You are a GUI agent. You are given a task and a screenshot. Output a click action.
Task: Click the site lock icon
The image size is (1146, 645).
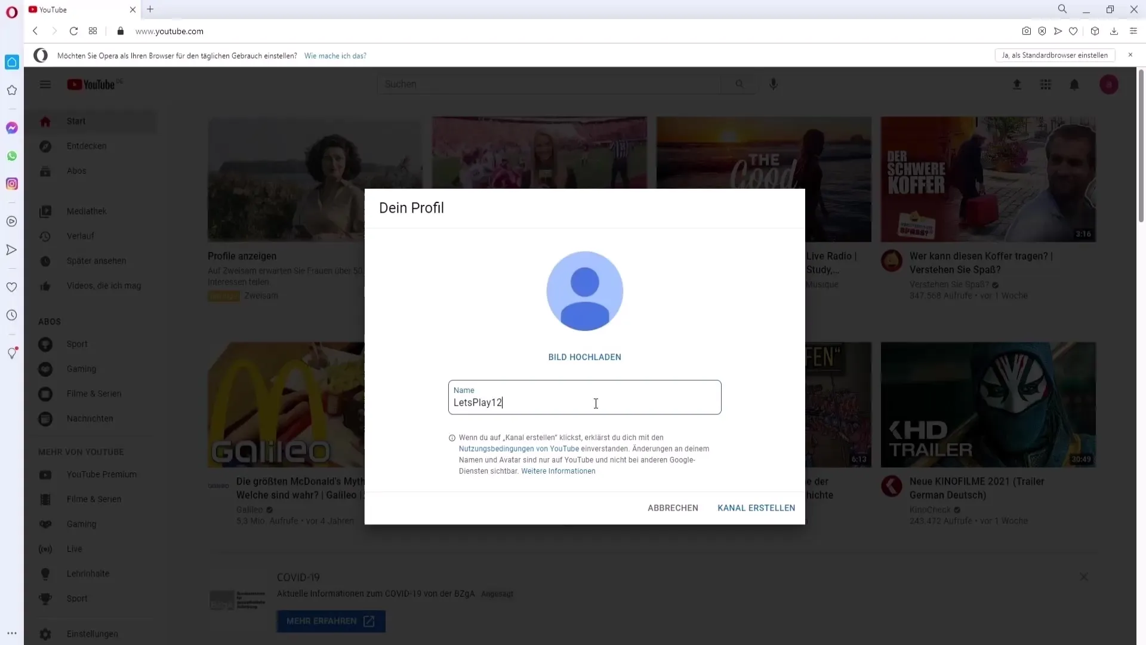(x=121, y=31)
